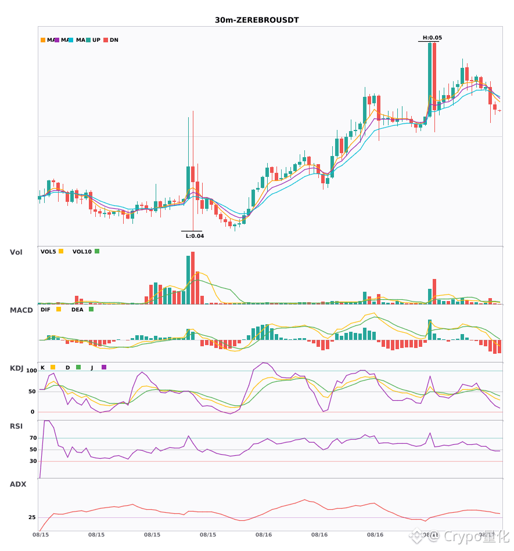
Task: Click the Vol panel label
Action: pos(16,252)
